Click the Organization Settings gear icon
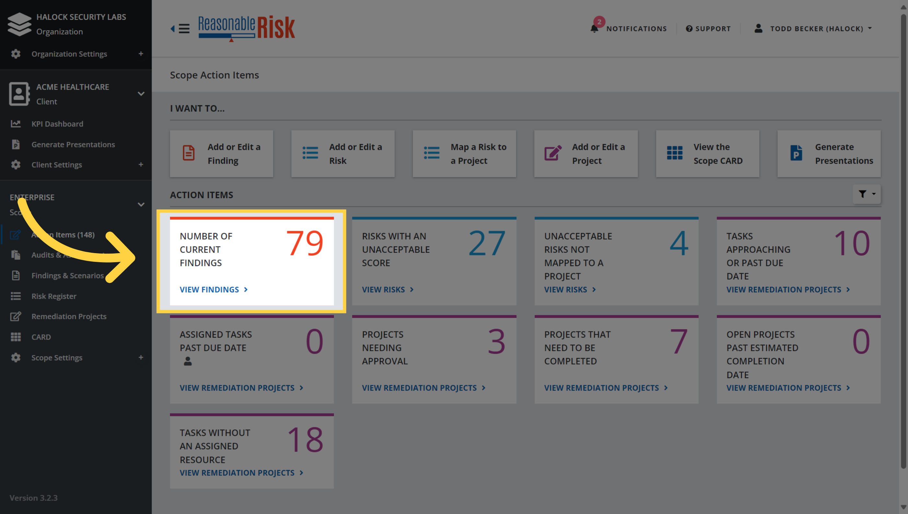The width and height of the screenshot is (908, 514). (x=16, y=54)
